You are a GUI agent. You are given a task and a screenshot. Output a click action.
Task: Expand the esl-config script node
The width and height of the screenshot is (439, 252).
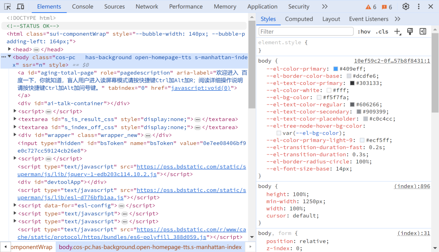[x=15, y=205]
